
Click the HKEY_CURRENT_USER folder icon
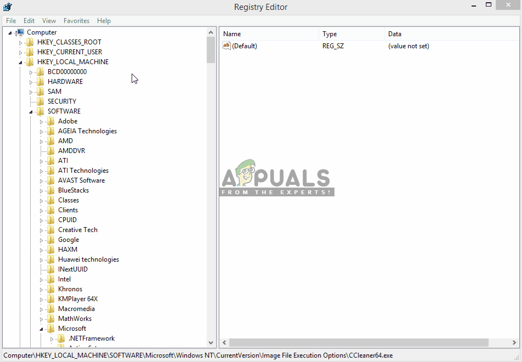tap(30, 52)
